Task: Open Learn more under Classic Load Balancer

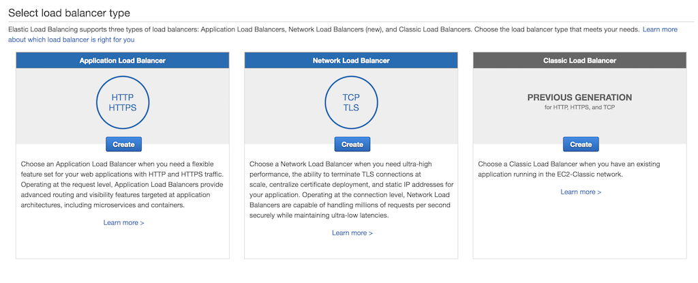Action: point(581,192)
